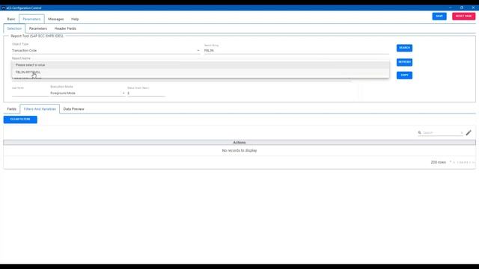The height and width of the screenshot is (269, 479).
Task: Click the application icon in title bar
Action: 3,7
